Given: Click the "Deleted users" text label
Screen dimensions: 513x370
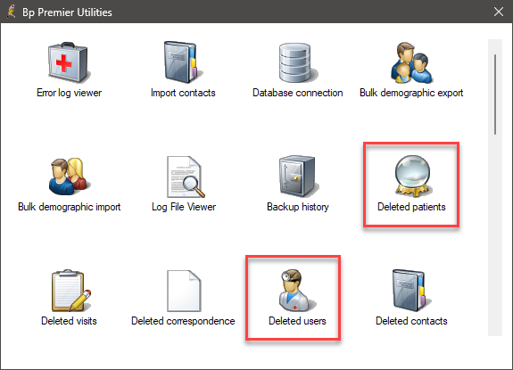Looking at the screenshot, I should pos(297,321).
